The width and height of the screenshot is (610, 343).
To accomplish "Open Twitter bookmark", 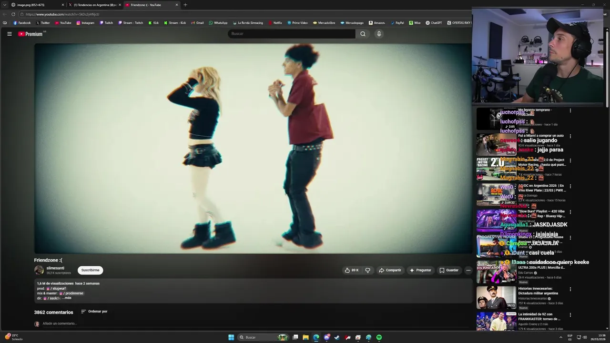I will click(43, 23).
